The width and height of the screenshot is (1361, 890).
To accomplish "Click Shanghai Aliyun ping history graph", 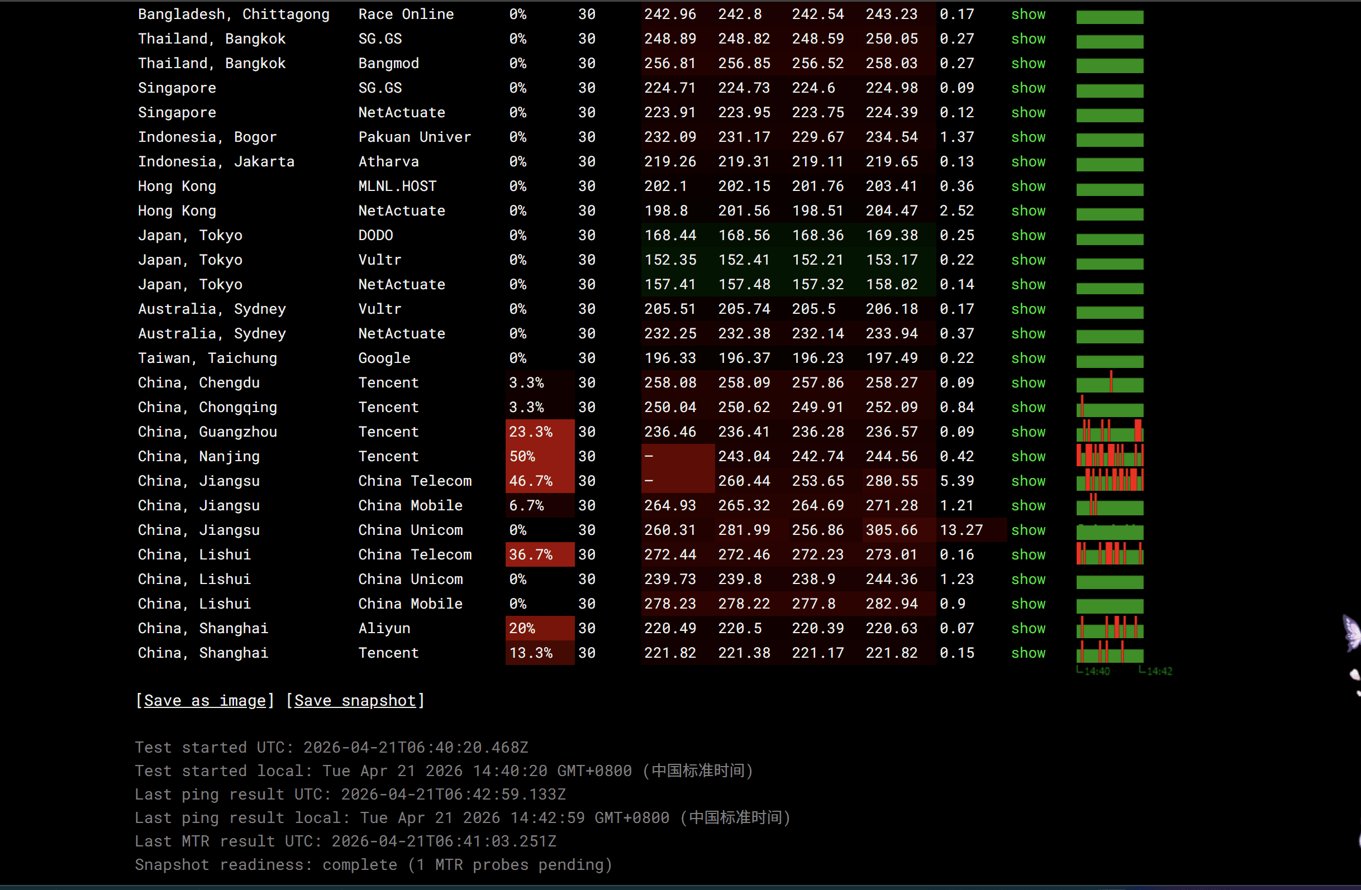I will point(1110,628).
